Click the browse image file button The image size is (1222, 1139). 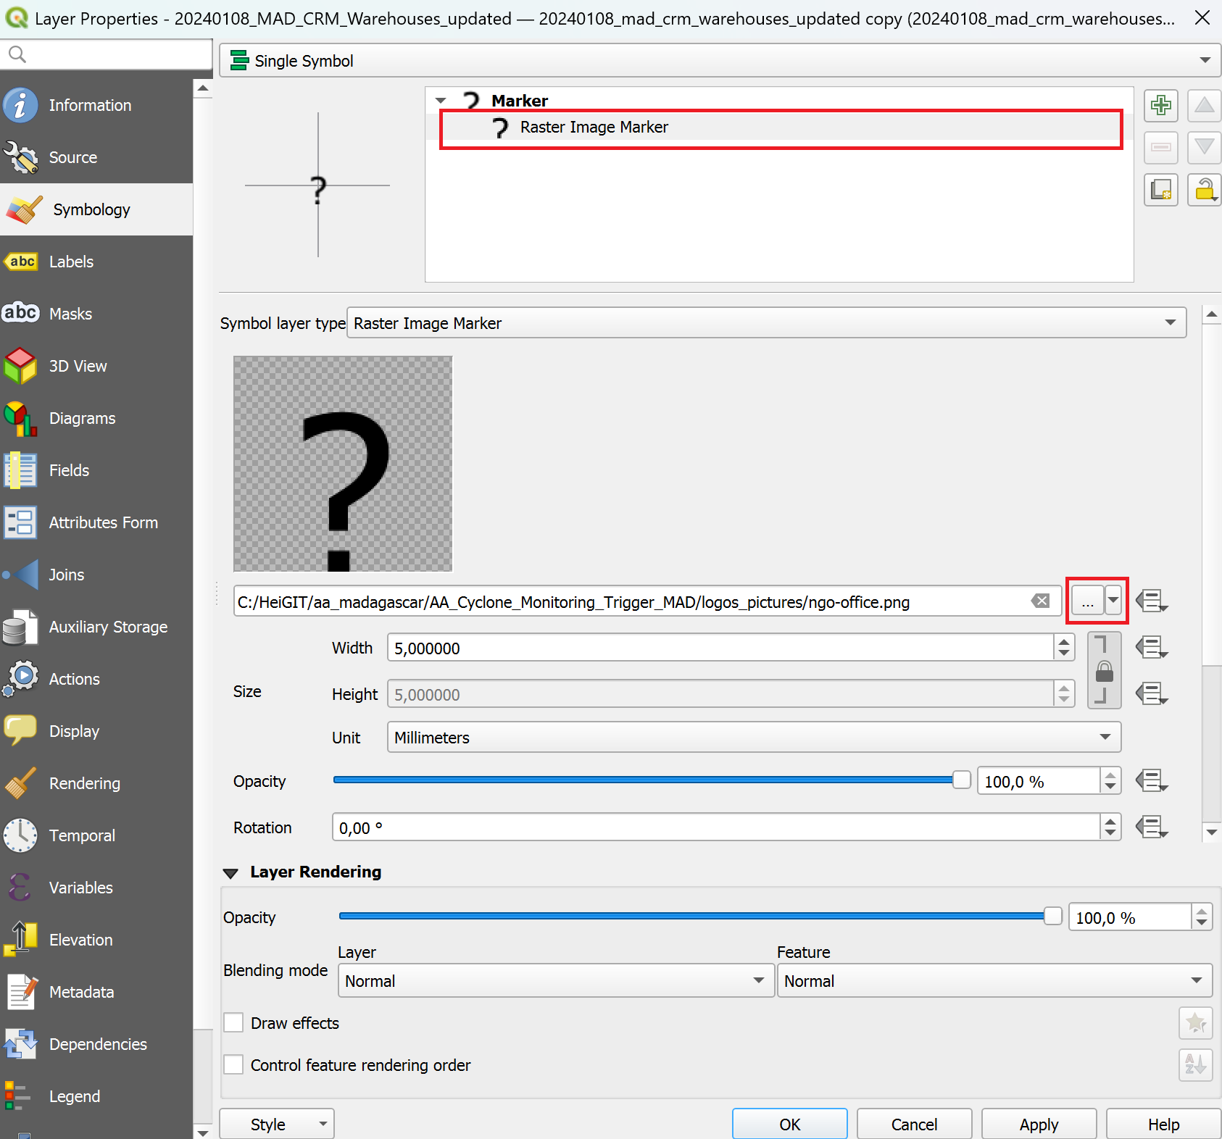click(x=1088, y=601)
